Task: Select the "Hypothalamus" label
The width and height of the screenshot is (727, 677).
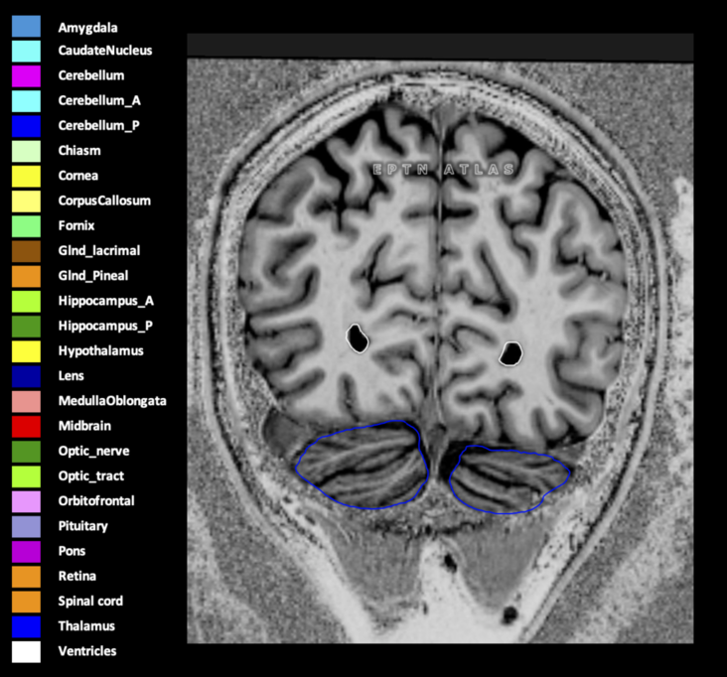Action: [100, 350]
